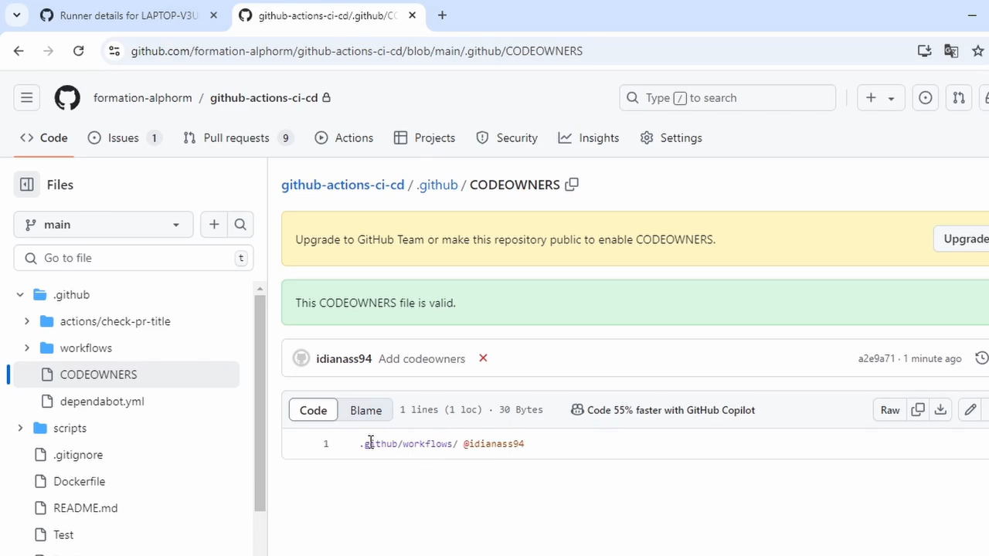The width and height of the screenshot is (989, 556).
Task: Expand the scripts folder
Action: click(20, 428)
